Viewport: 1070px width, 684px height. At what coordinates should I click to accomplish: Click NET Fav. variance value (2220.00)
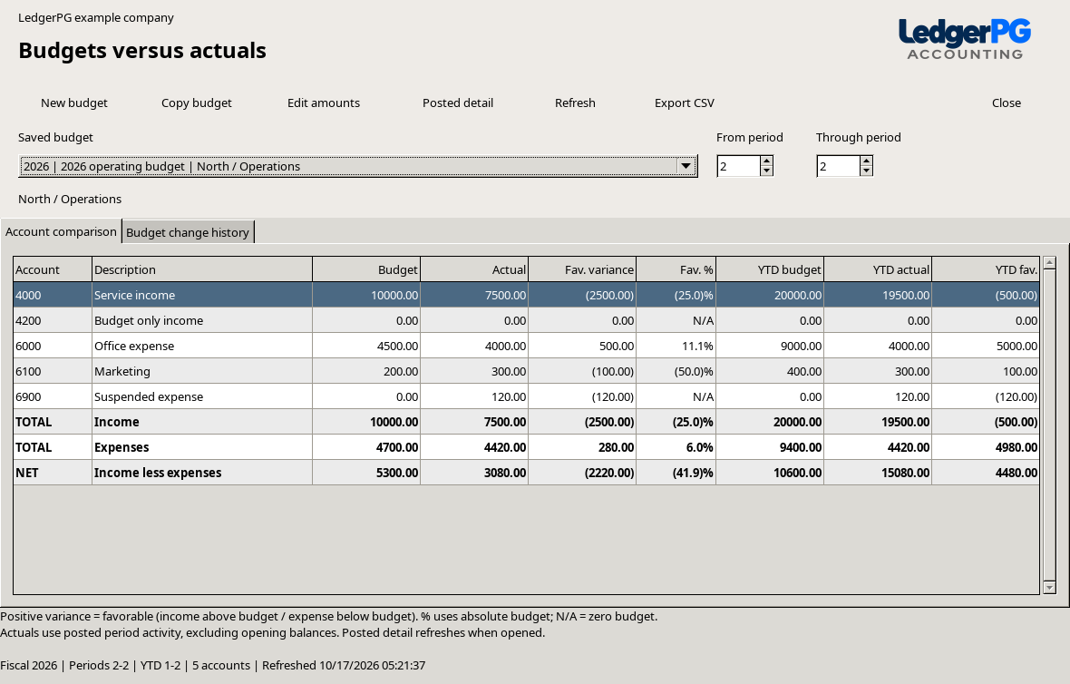pos(582,472)
